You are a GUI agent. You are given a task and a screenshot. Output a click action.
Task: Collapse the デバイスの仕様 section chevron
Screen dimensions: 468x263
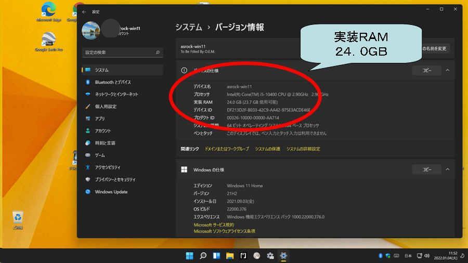click(x=447, y=70)
